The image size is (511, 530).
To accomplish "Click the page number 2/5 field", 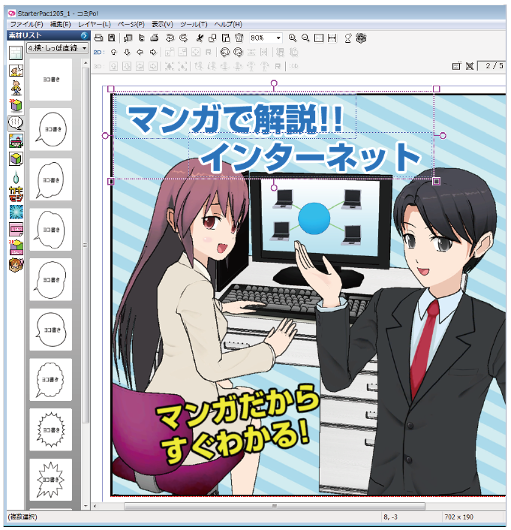I will pyautogui.click(x=493, y=66).
